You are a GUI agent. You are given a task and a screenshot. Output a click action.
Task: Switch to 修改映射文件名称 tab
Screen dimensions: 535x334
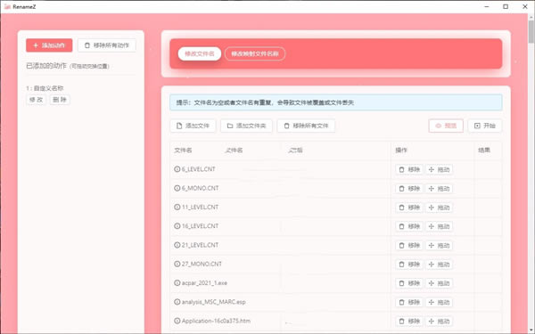point(255,53)
